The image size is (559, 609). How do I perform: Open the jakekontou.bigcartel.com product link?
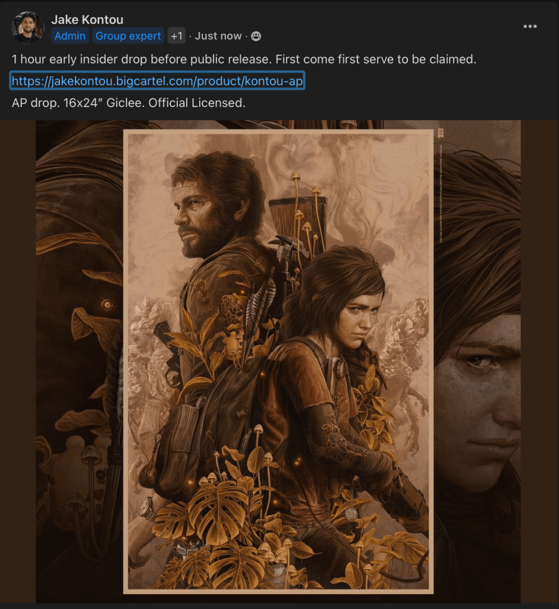pos(158,81)
